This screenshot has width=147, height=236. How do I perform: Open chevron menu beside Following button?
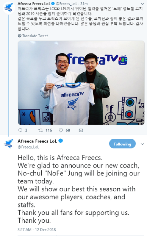[142, 144]
